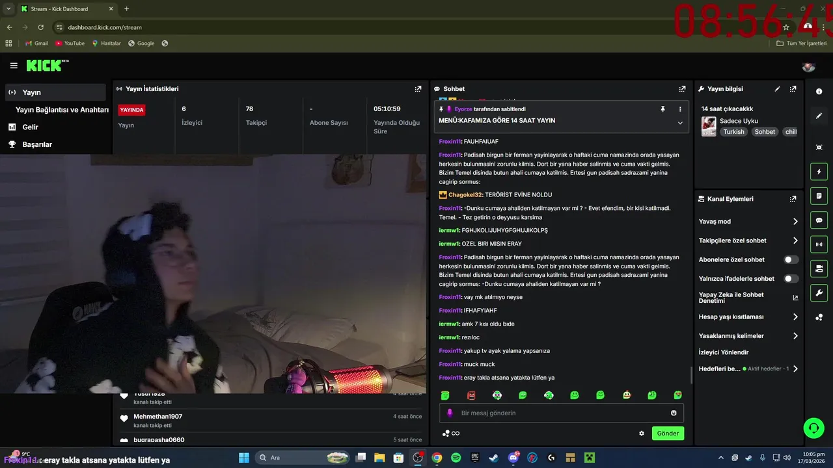Viewport: 833px width, 468px height.
Task: Toggle Yalnızca ifadelerle sohbet switch
Action: pos(791,278)
